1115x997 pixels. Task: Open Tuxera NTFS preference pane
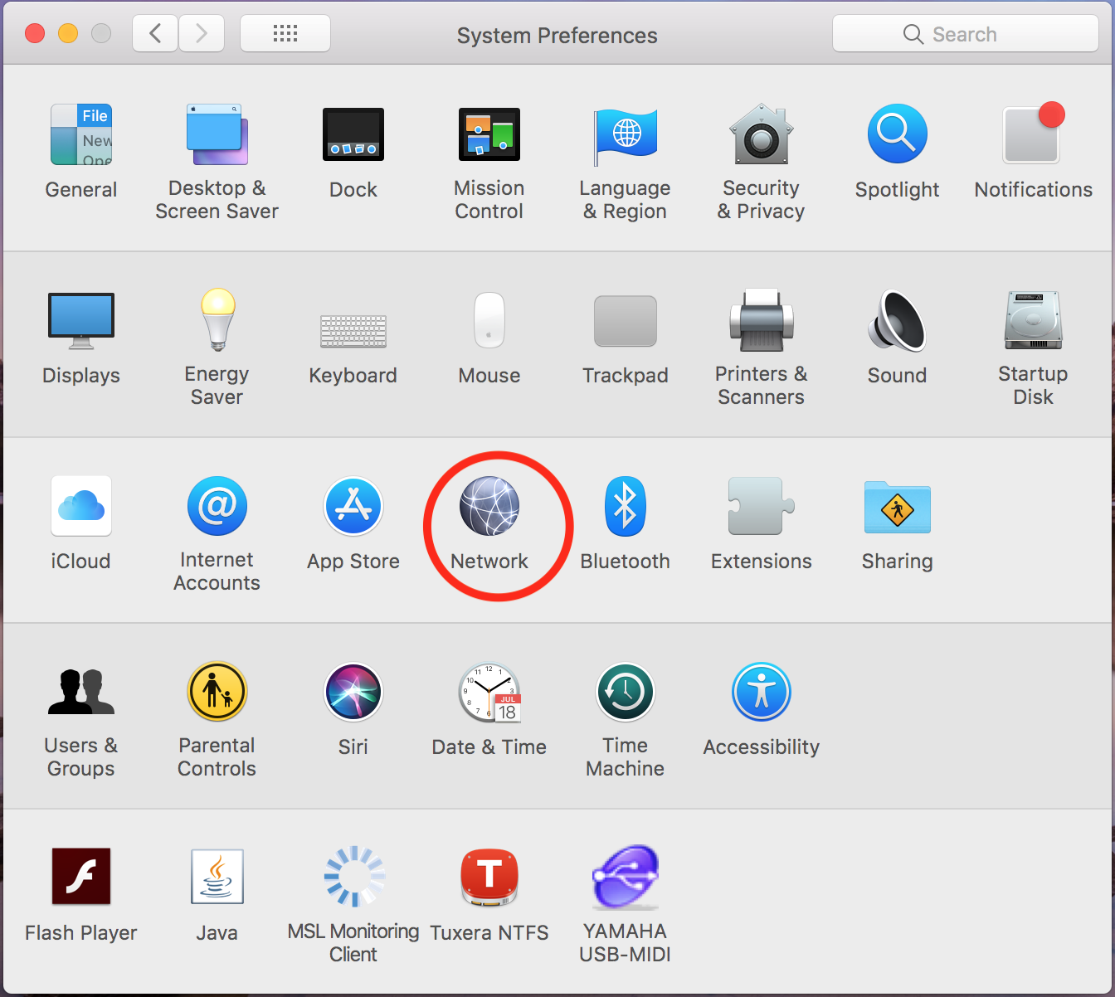489,878
